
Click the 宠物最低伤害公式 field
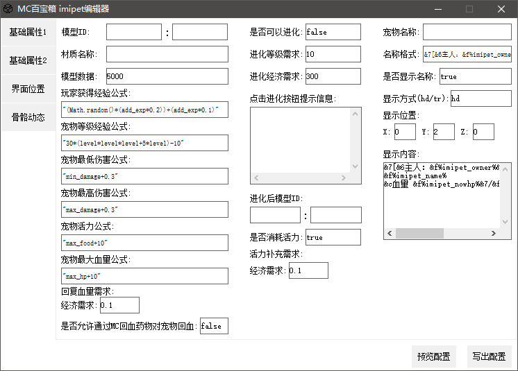pos(144,176)
